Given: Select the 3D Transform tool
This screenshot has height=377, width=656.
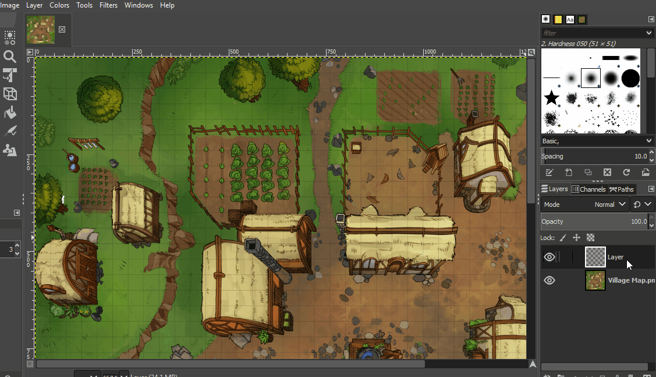Looking at the screenshot, I should coord(10,94).
